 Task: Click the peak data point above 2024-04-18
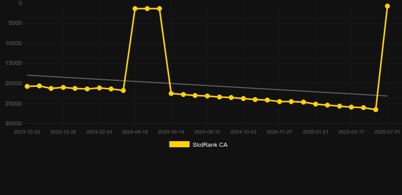(135, 9)
